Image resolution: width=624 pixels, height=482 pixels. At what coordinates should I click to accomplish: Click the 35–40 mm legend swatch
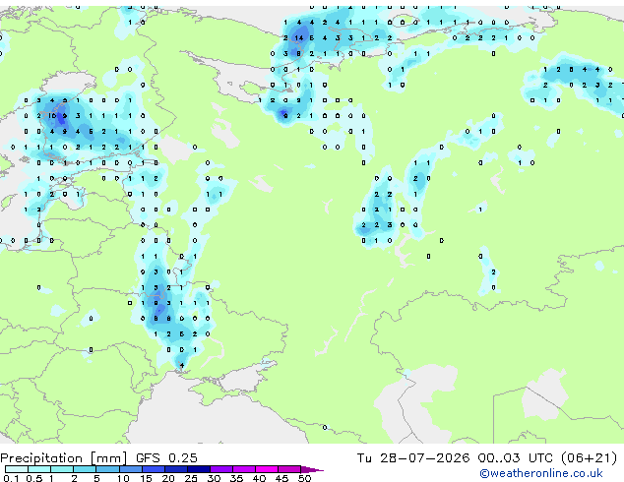(x=243, y=469)
